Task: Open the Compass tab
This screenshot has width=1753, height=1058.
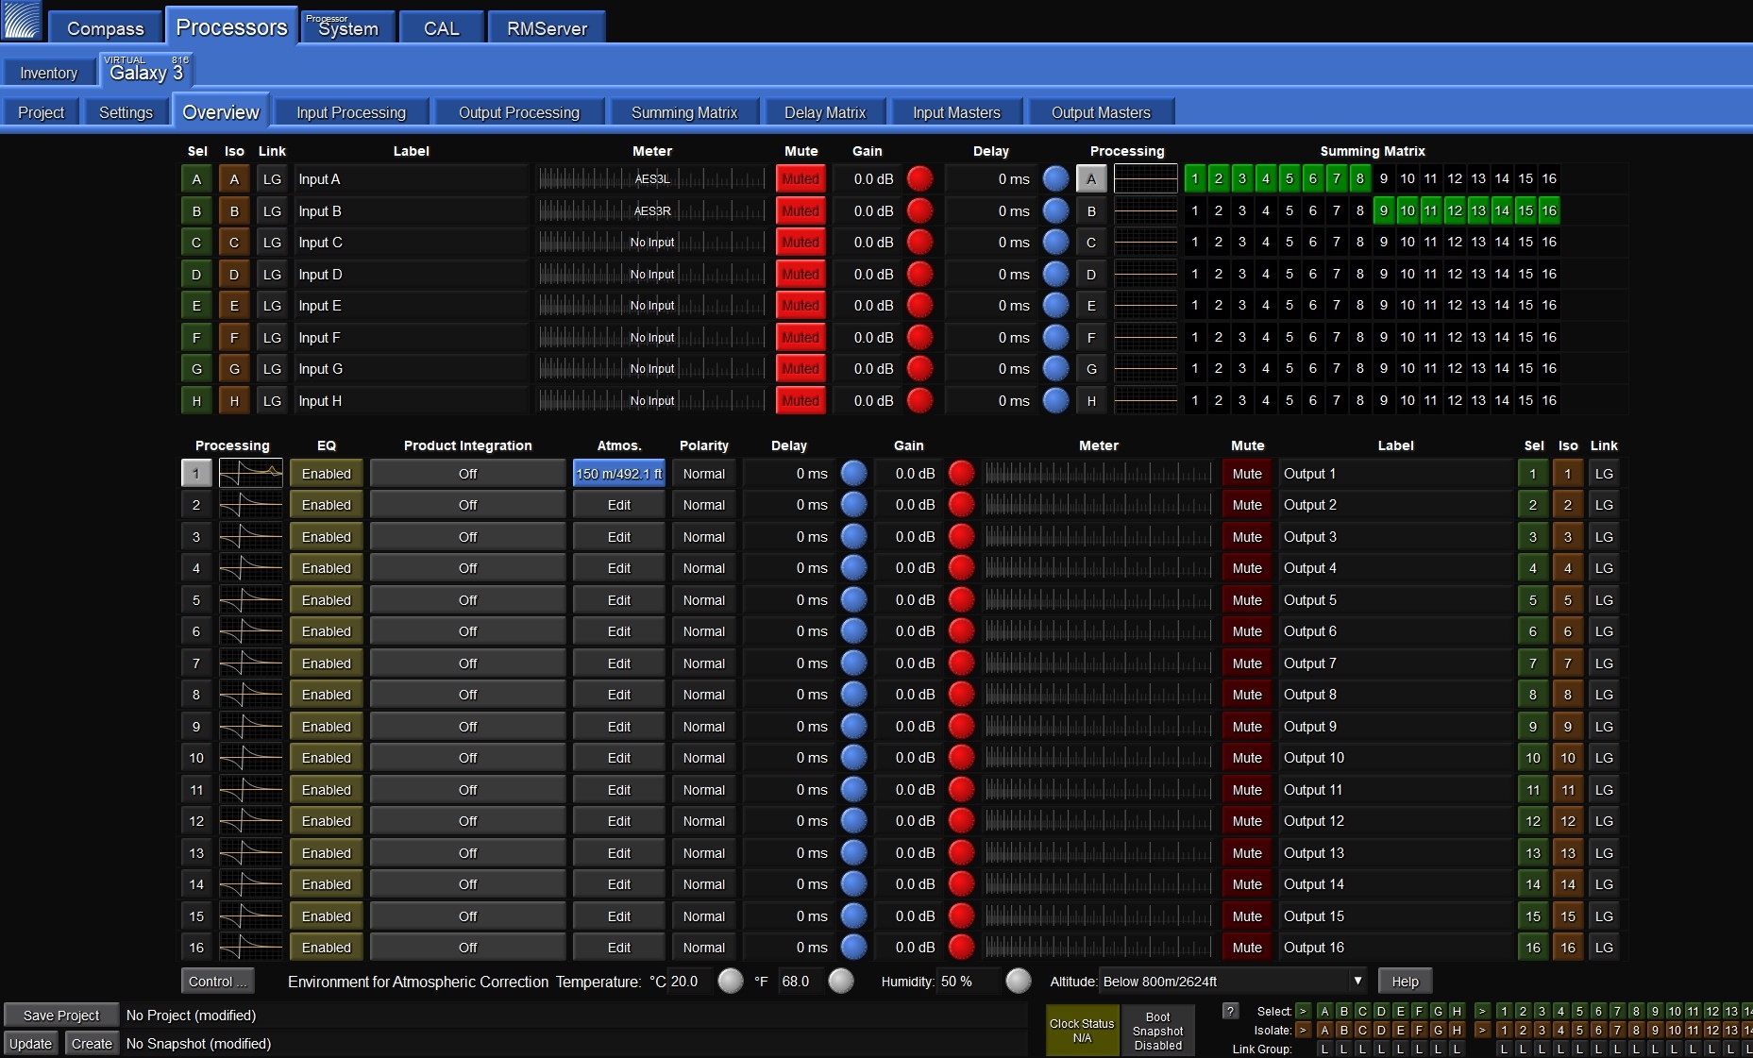Action: coord(105,28)
